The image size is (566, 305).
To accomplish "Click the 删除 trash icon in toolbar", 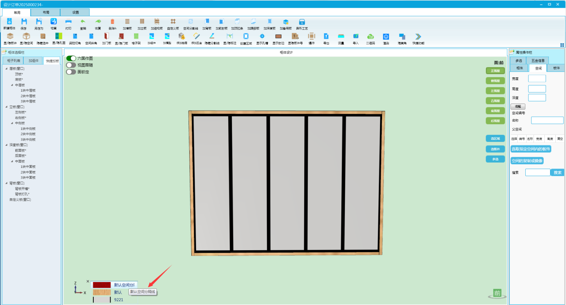I will 112,22.
